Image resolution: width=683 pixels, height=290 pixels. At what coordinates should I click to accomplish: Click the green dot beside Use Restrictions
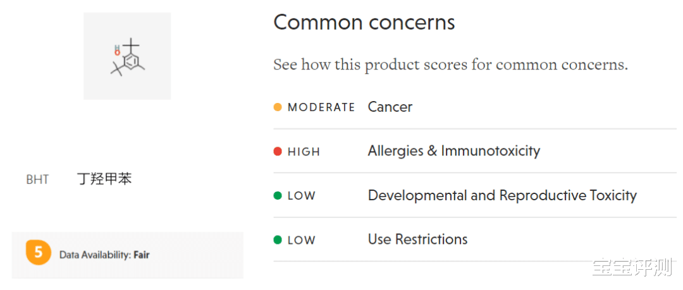click(278, 240)
